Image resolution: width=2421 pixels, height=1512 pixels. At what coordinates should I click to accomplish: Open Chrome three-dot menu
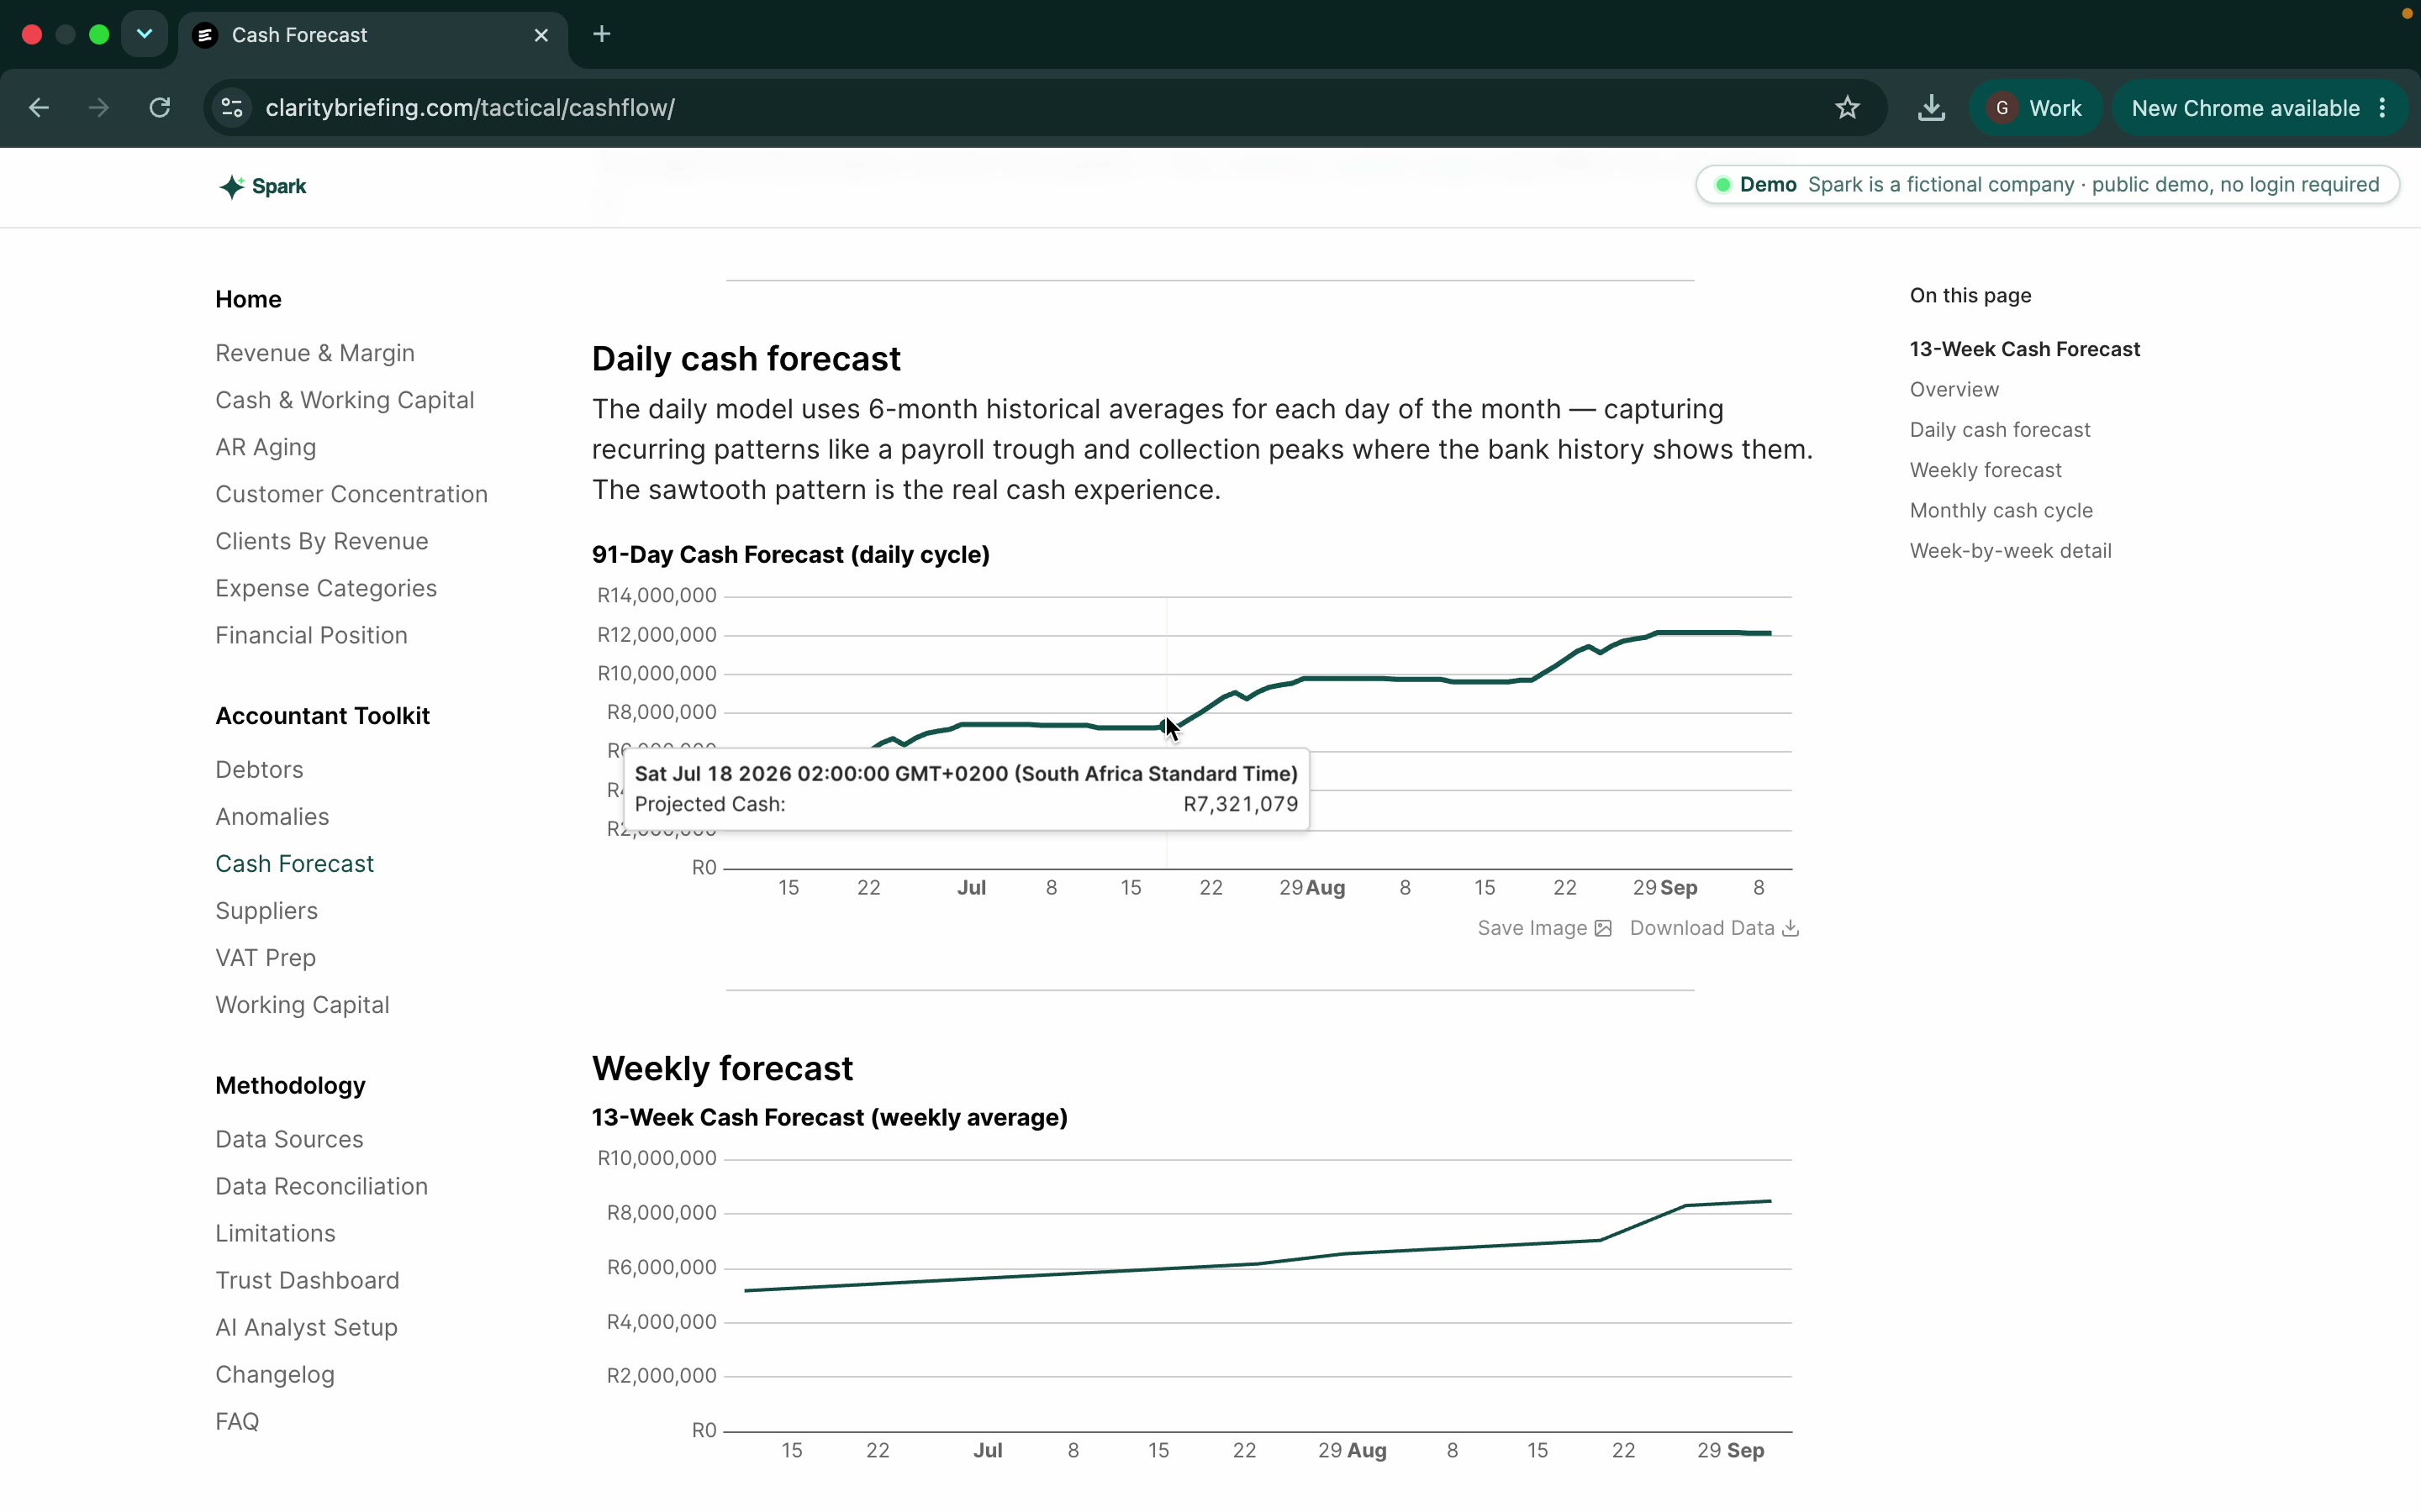2382,108
